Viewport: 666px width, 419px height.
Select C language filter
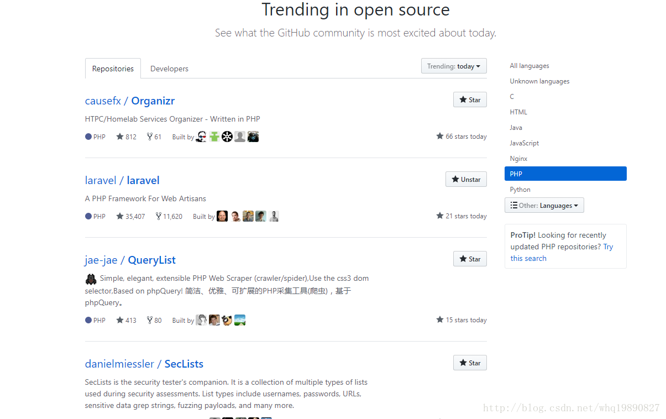[512, 97]
